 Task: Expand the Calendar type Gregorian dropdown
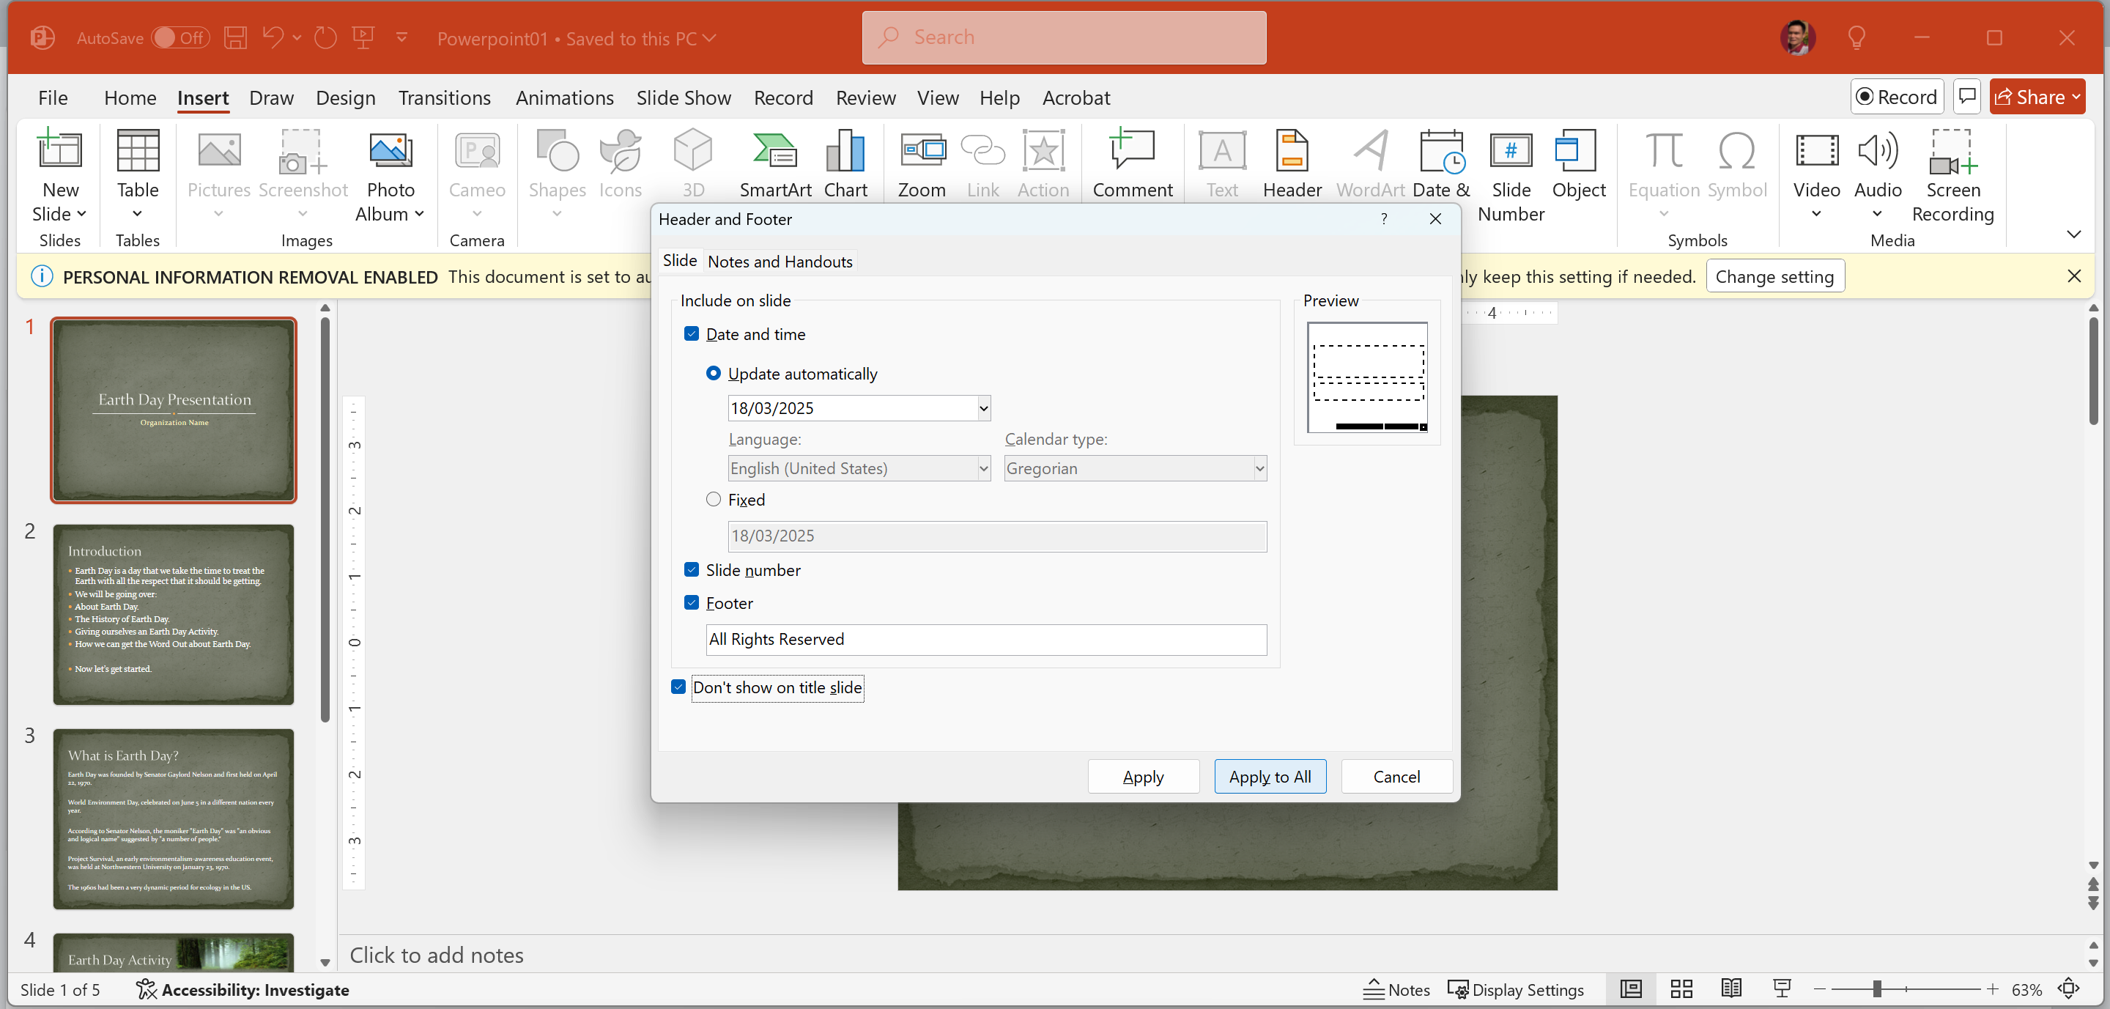coord(1259,468)
